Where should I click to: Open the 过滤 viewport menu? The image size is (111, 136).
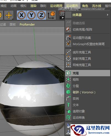(3, 25)
